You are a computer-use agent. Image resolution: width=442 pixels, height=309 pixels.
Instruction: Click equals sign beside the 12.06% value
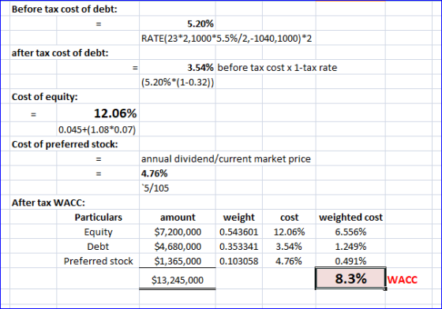pos(33,114)
